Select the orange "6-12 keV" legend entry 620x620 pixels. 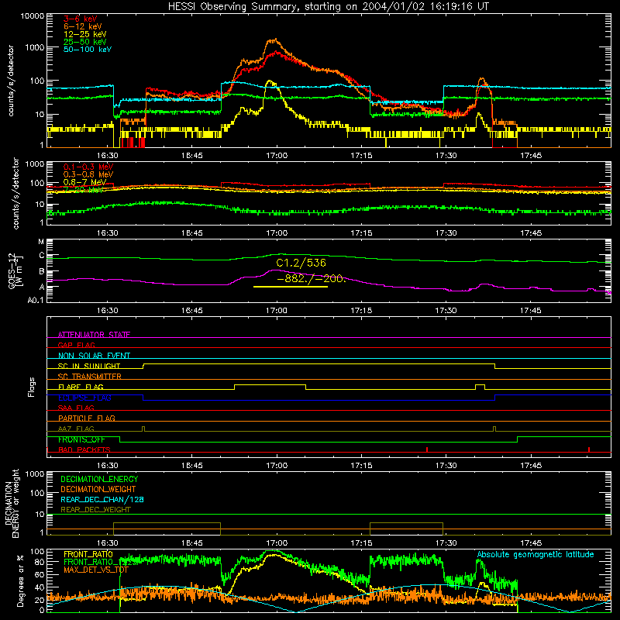click(x=83, y=26)
